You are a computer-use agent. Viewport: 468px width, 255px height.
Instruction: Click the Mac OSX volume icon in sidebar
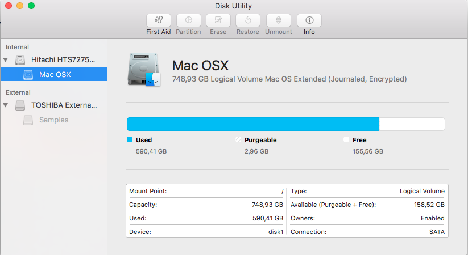(x=28, y=75)
